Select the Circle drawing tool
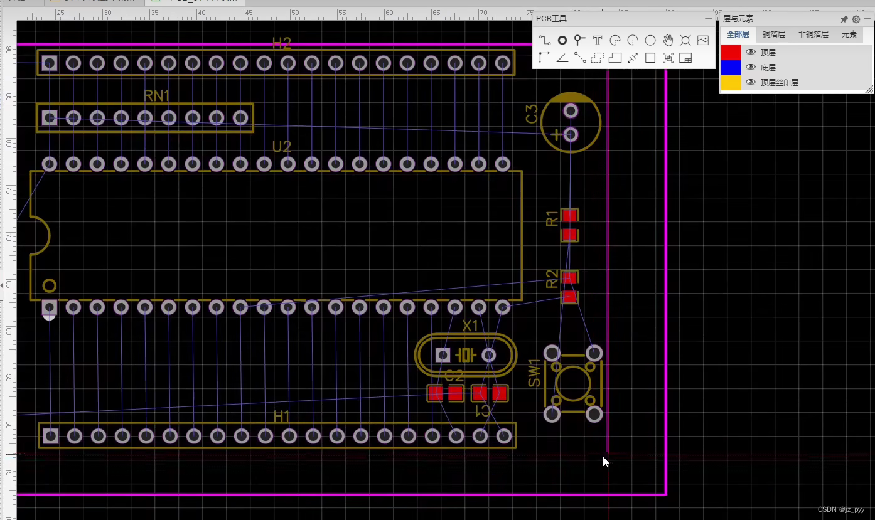The image size is (875, 520). tap(650, 40)
